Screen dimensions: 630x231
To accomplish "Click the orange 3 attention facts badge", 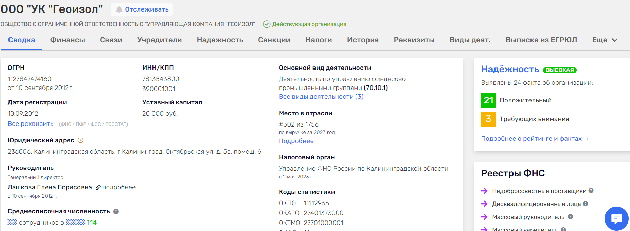I will 488,119.
